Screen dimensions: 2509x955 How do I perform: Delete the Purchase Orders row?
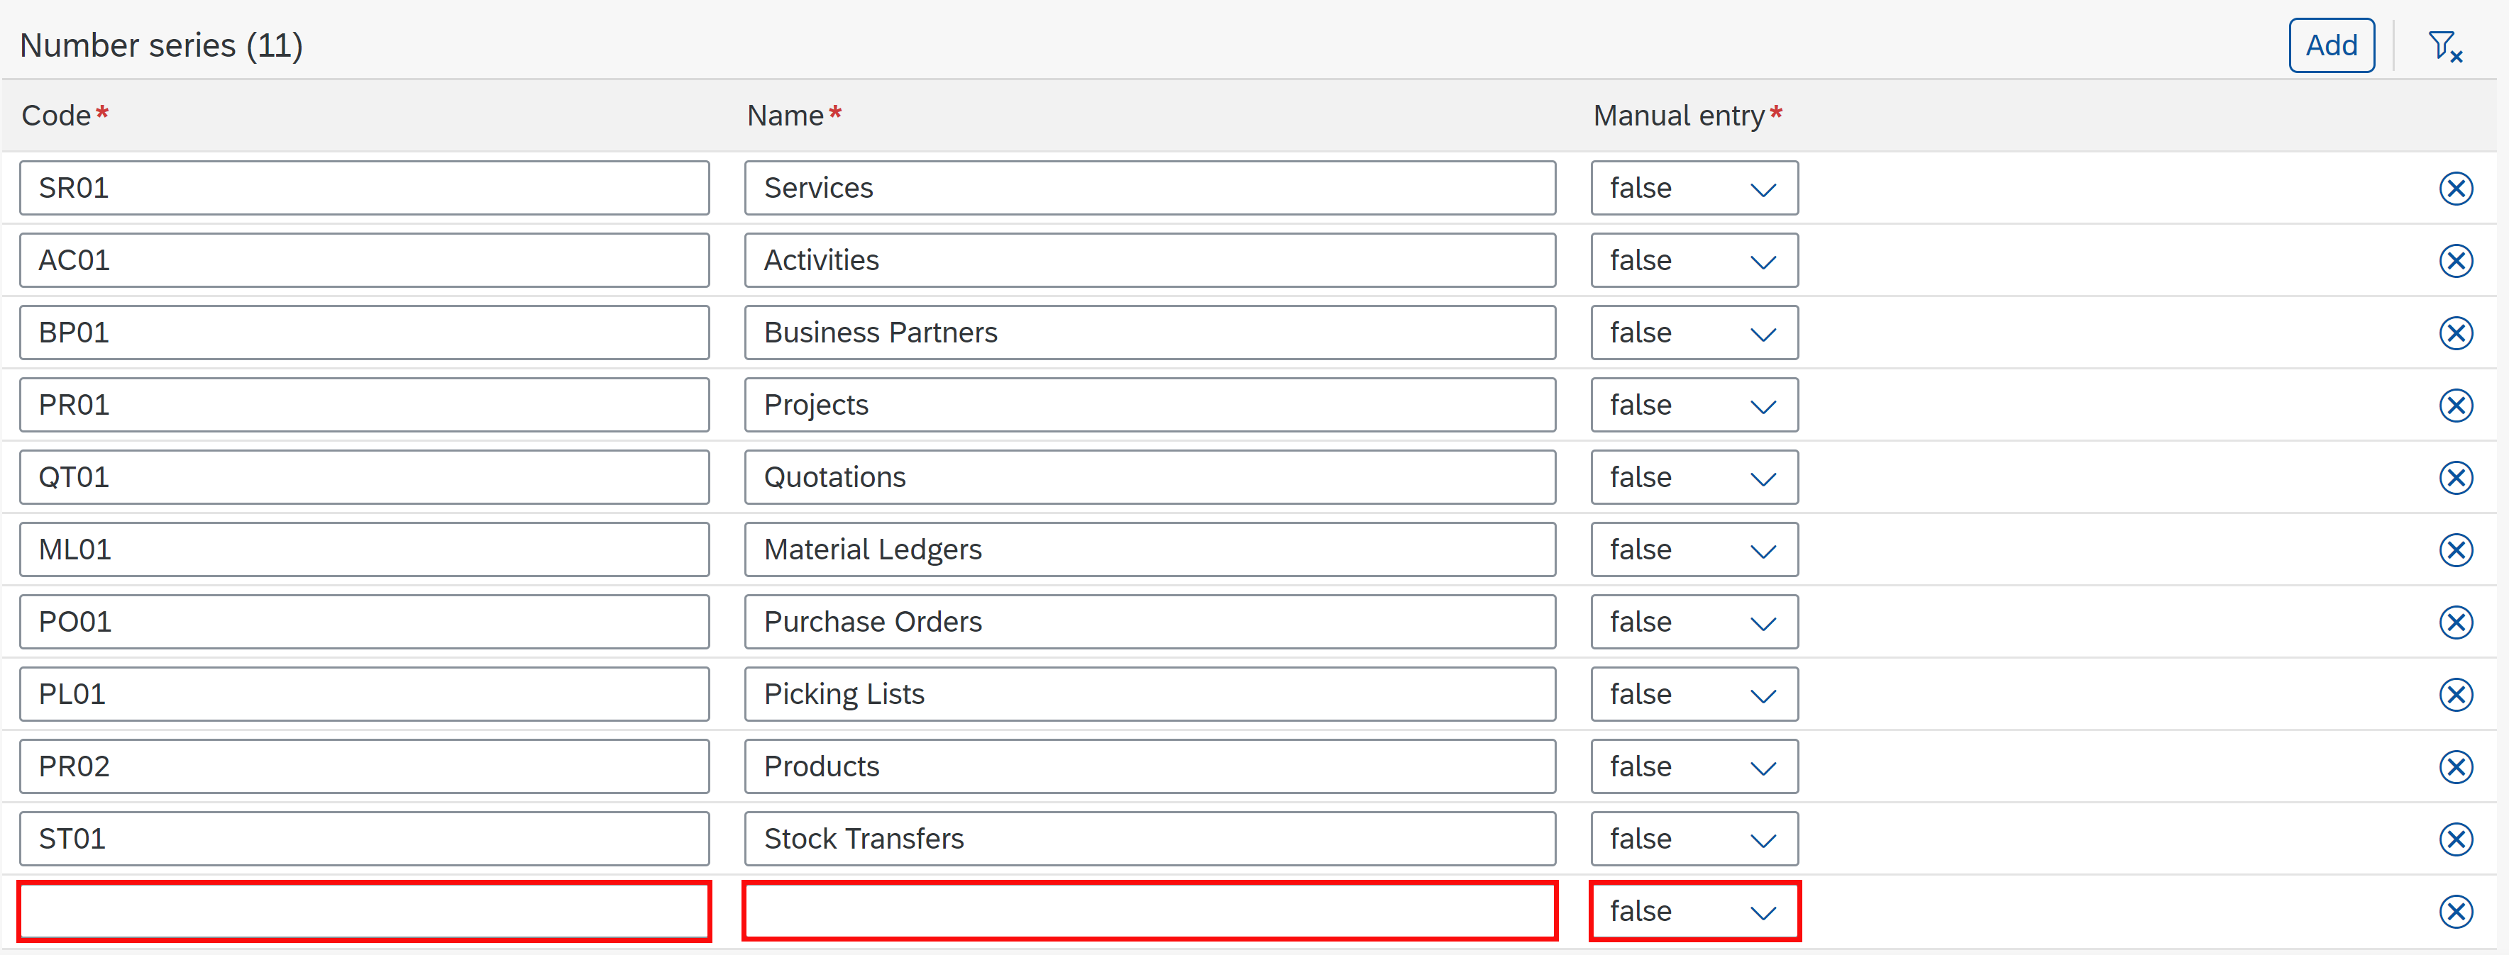point(2456,622)
